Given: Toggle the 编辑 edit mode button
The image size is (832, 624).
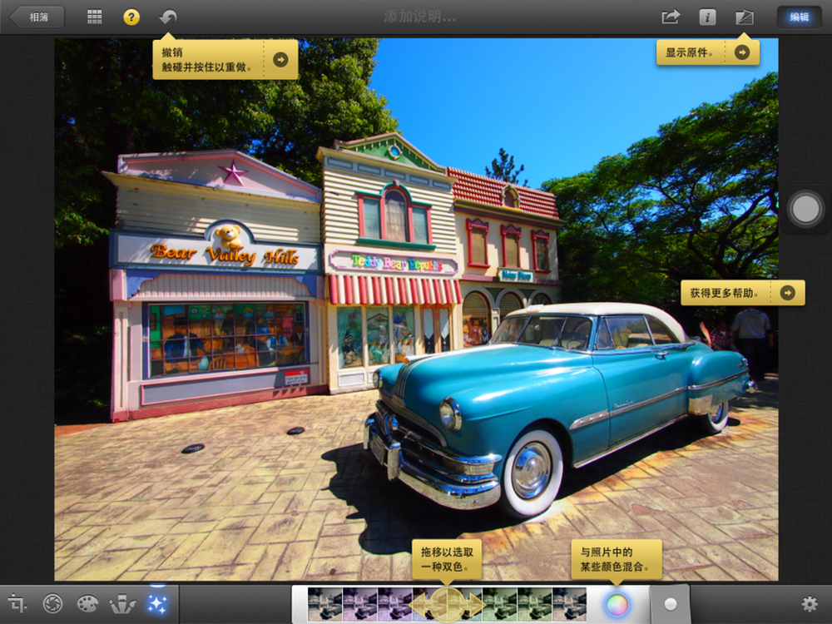Looking at the screenshot, I should point(799,17).
